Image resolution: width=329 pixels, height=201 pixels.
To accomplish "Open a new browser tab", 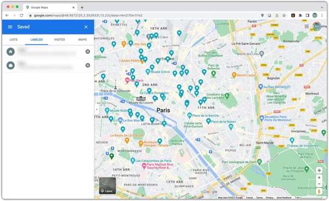I will 82,7.
